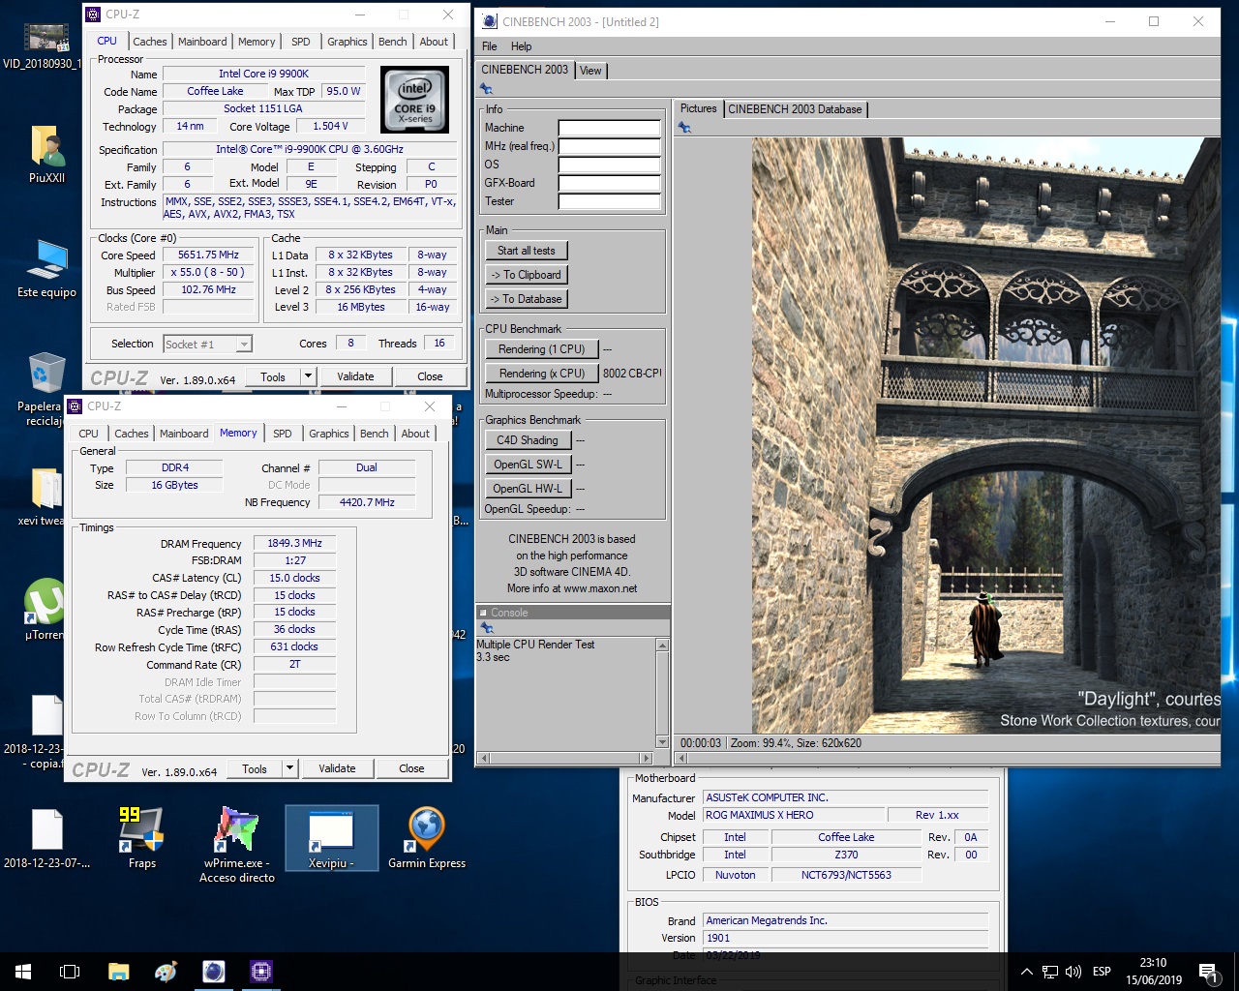This screenshot has width=1239, height=991.
Task: Open File Explorer from the taskbar
Action: pos(118,971)
